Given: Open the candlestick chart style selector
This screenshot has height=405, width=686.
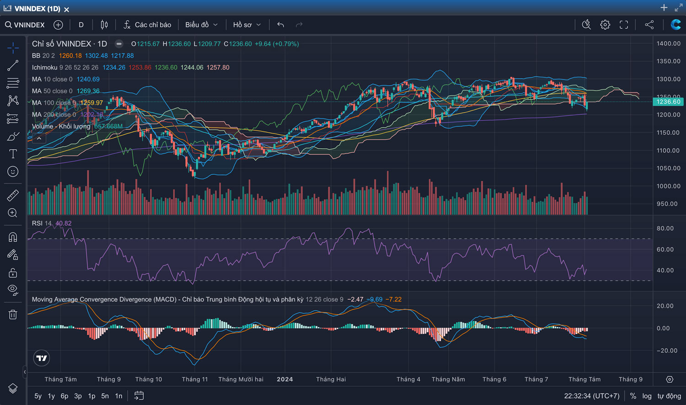Looking at the screenshot, I should 104,25.
